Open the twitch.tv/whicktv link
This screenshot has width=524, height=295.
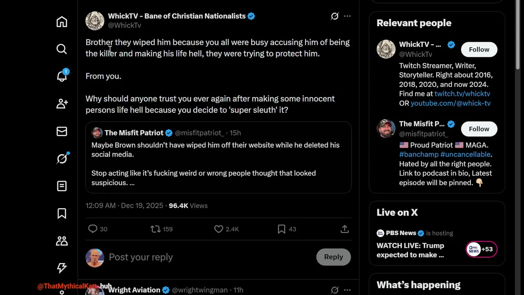(x=462, y=94)
